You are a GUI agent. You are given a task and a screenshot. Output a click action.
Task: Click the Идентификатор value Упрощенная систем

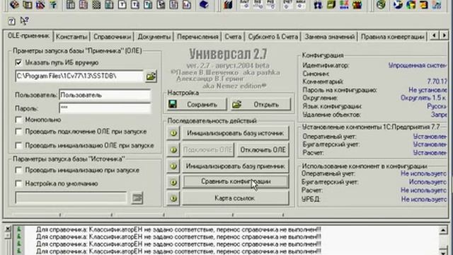point(418,65)
